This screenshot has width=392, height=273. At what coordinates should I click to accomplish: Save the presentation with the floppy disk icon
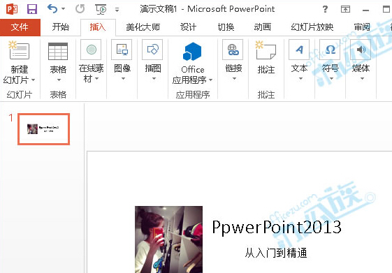click(x=32, y=9)
